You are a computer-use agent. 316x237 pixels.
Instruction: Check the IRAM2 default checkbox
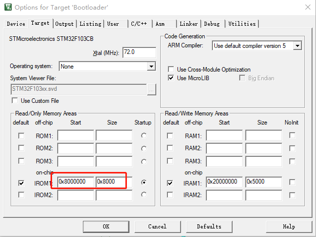coord(170,195)
